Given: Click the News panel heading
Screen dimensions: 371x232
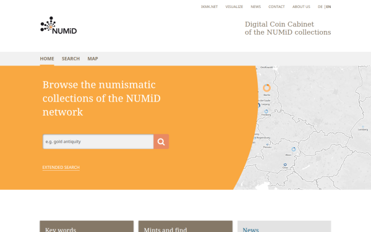Looking at the screenshot, I should point(250,230).
